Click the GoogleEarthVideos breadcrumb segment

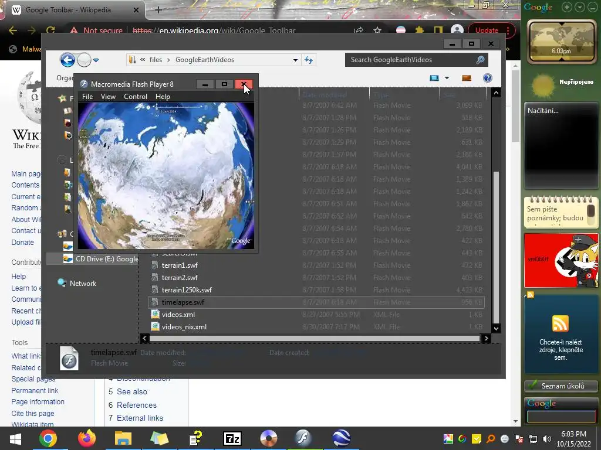tap(205, 60)
